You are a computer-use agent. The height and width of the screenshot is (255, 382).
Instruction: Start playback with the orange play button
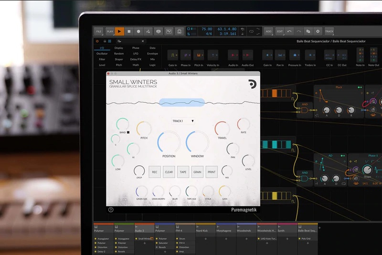[x=119, y=32]
